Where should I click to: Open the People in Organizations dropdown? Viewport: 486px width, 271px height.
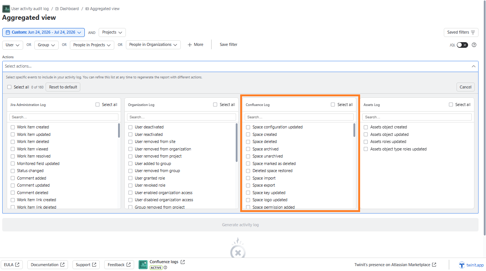pyautogui.click(x=153, y=45)
